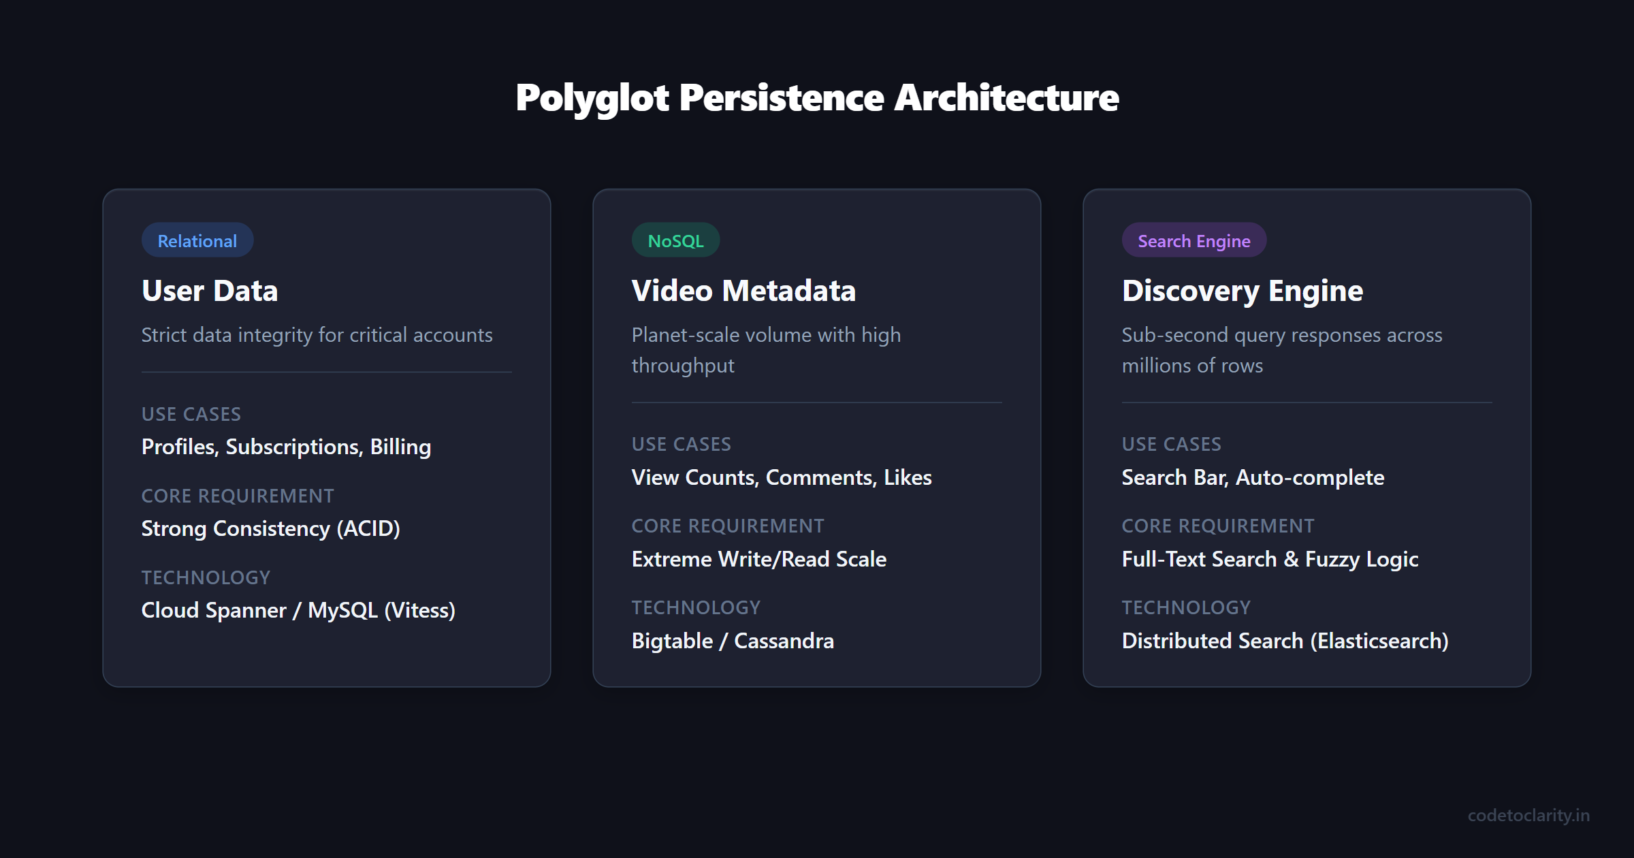
Task: Click the NoSQL badge
Action: [x=675, y=240]
